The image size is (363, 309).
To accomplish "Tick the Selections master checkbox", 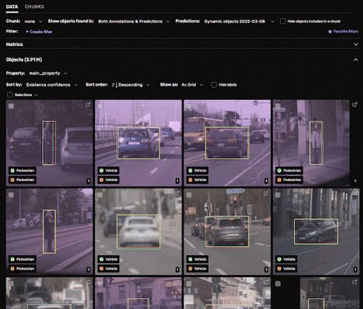I will tap(10, 95).
